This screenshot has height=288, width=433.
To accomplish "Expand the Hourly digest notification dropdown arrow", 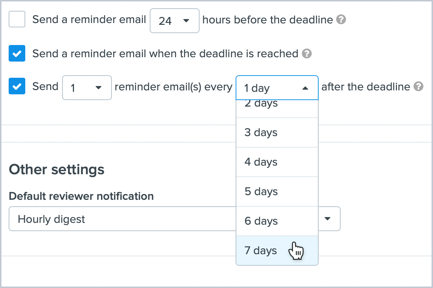I will tap(328, 219).
